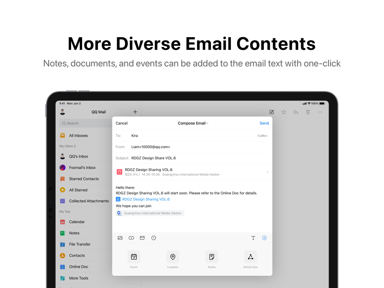Click the envelope icon in compose toolbar

coord(142,238)
